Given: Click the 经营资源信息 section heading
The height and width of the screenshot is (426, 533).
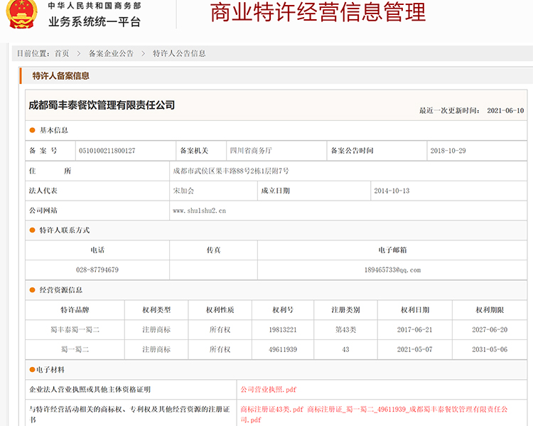Looking at the screenshot, I should 61,290.
